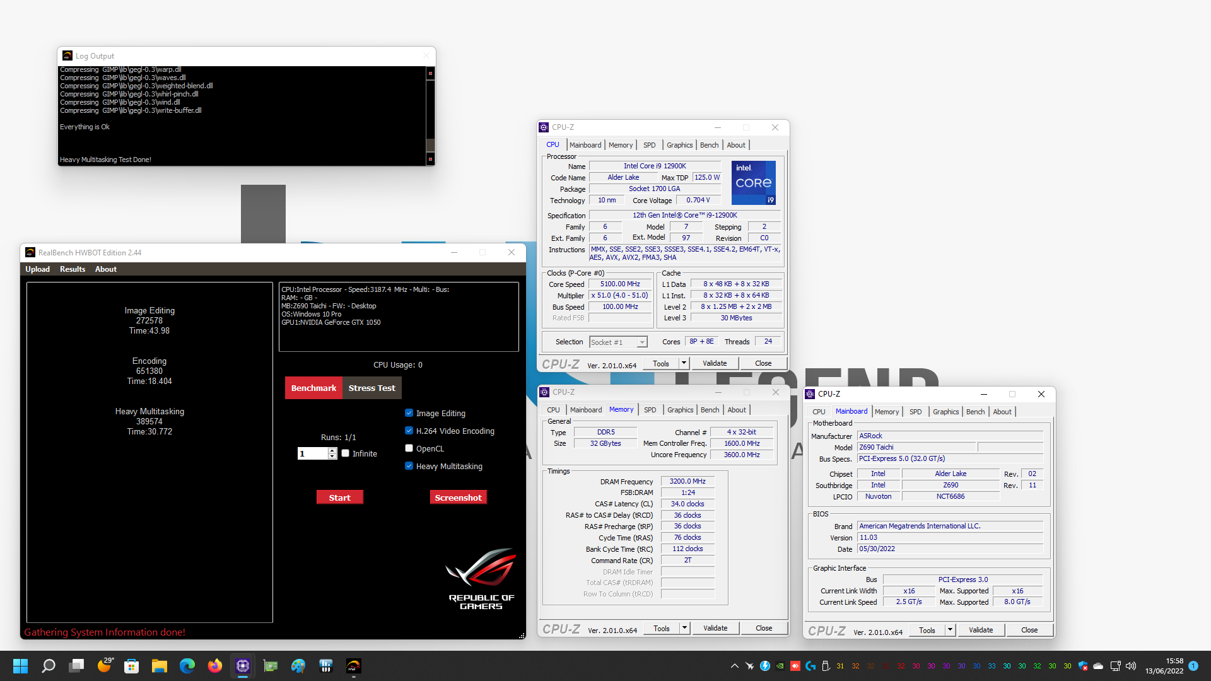
Task: Click the Log Output scrollbar thumb
Action: tap(431, 145)
